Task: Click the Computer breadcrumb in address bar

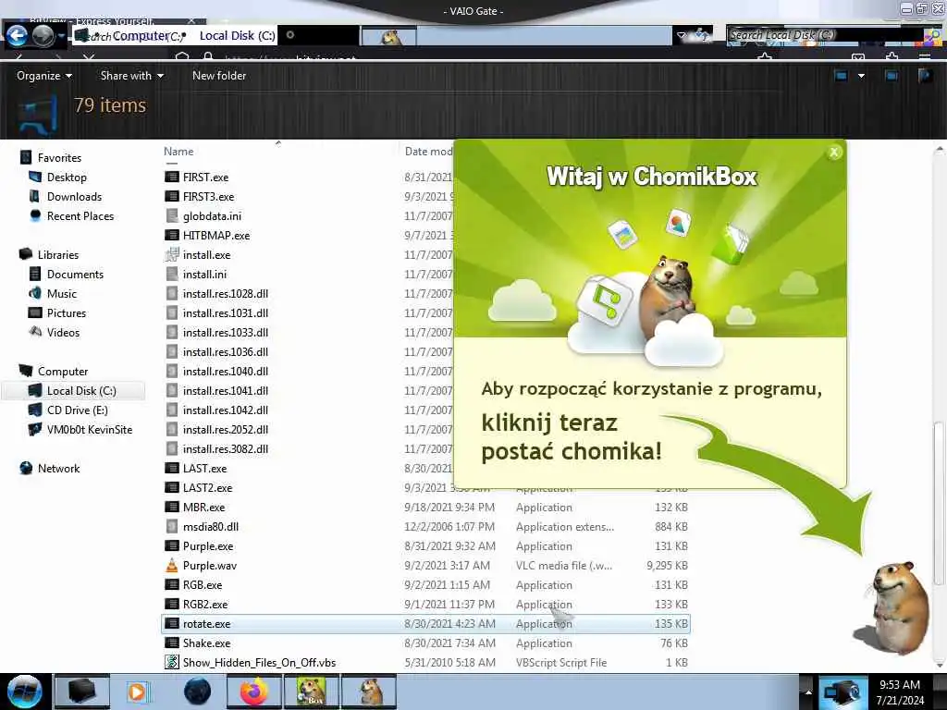Action: (141, 36)
